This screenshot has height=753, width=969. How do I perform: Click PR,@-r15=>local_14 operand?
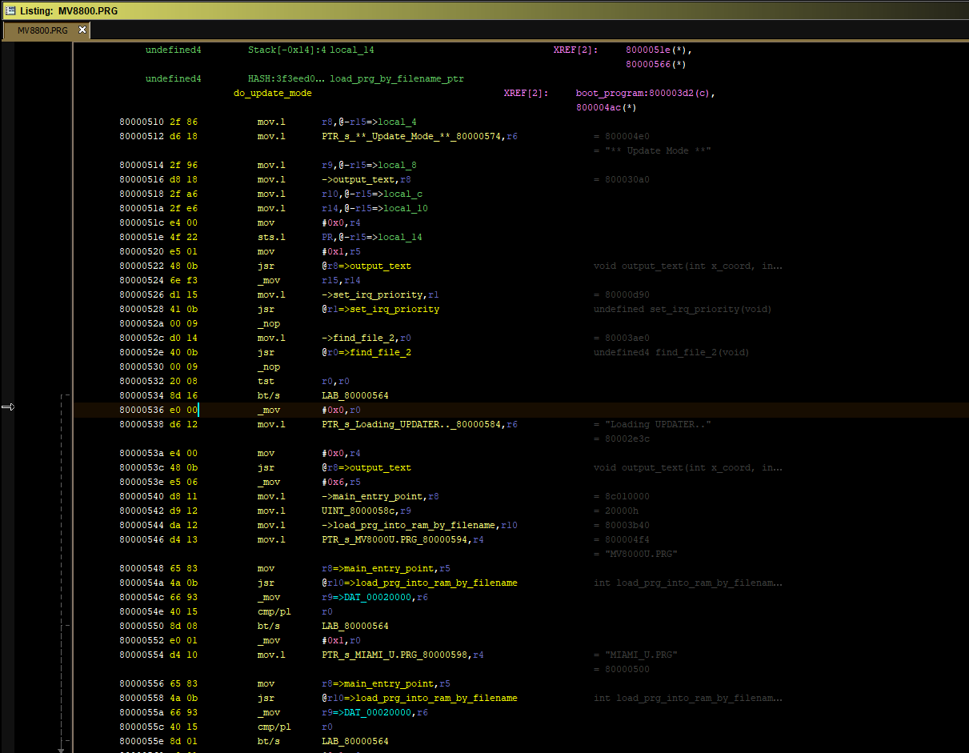pyautogui.click(x=372, y=237)
